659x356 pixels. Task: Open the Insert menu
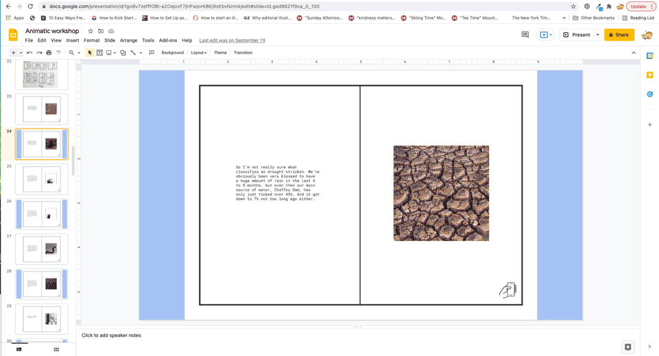pyautogui.click(x=73, y=40)
